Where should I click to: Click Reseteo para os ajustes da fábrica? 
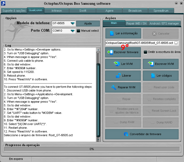123,111
